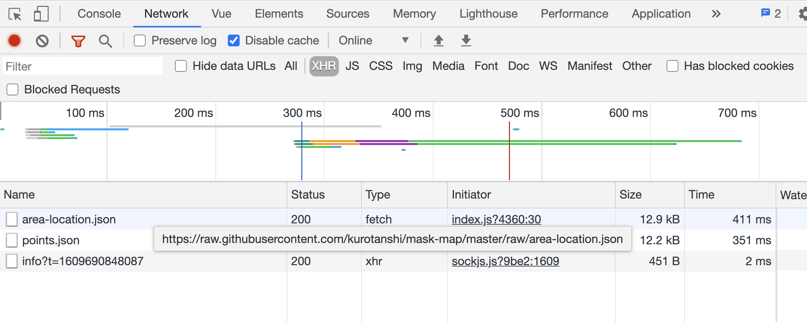Click the Waterfall column header
The height and width of the screenshot is (322, 807).
(x=792, y=195)
